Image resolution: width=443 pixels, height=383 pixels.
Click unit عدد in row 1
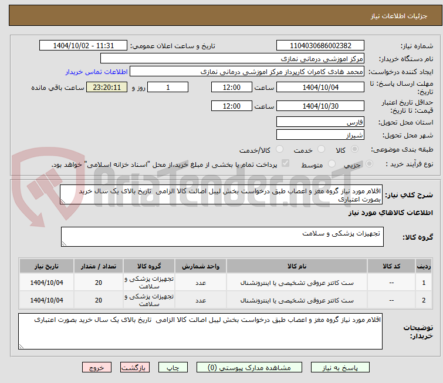pyautogui.click(x=201, y=283)
